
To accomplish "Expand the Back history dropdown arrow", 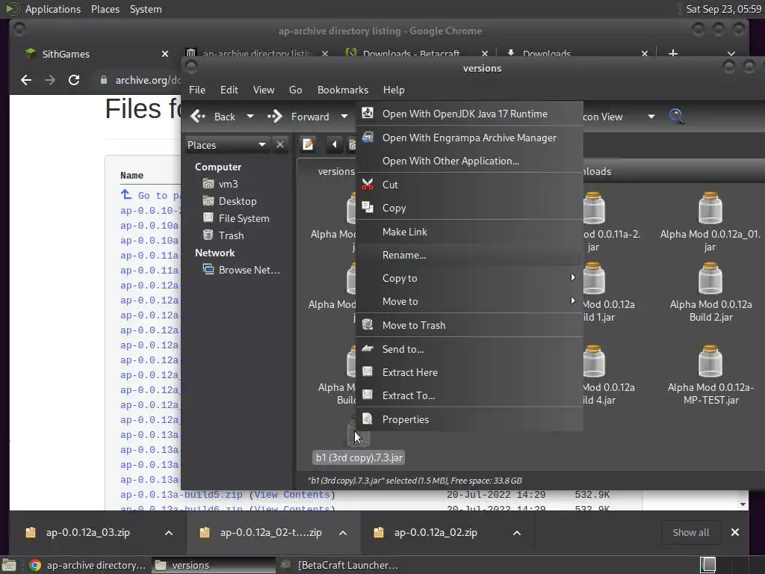I will 250,117.
